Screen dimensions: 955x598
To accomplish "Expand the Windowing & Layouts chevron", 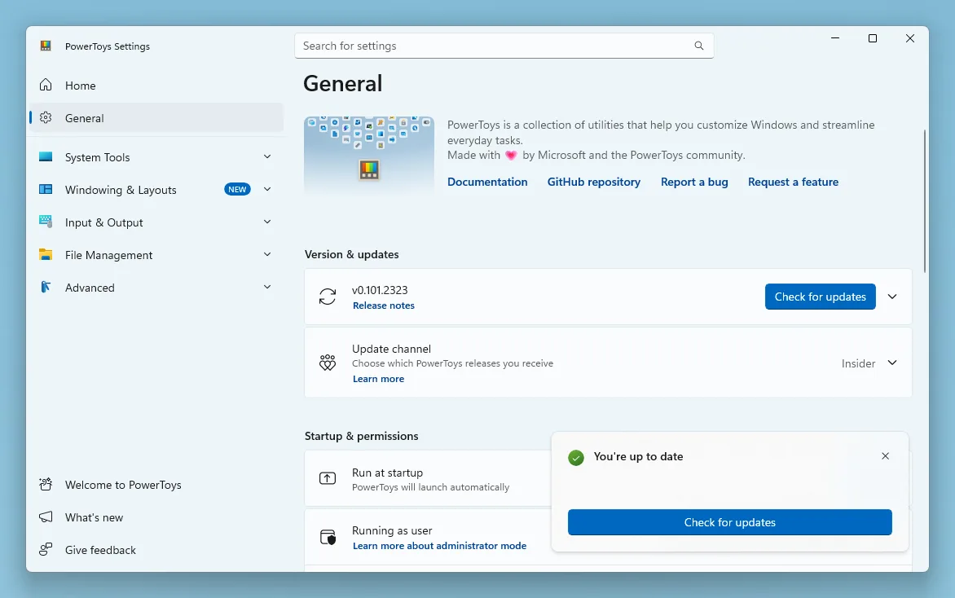I will pyautogui.click(x=267, y=189).
